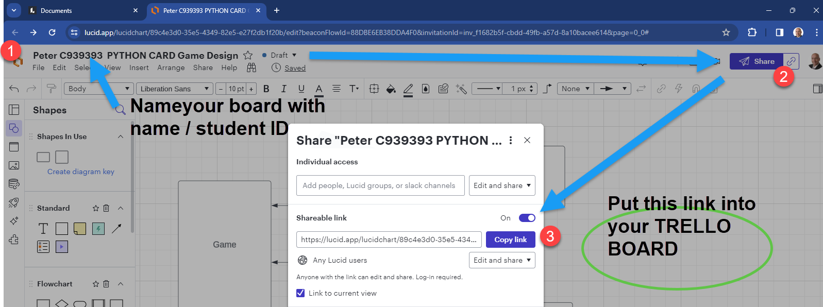Open individual access Edit and share dropdown
823x307 pixels.
502,185
